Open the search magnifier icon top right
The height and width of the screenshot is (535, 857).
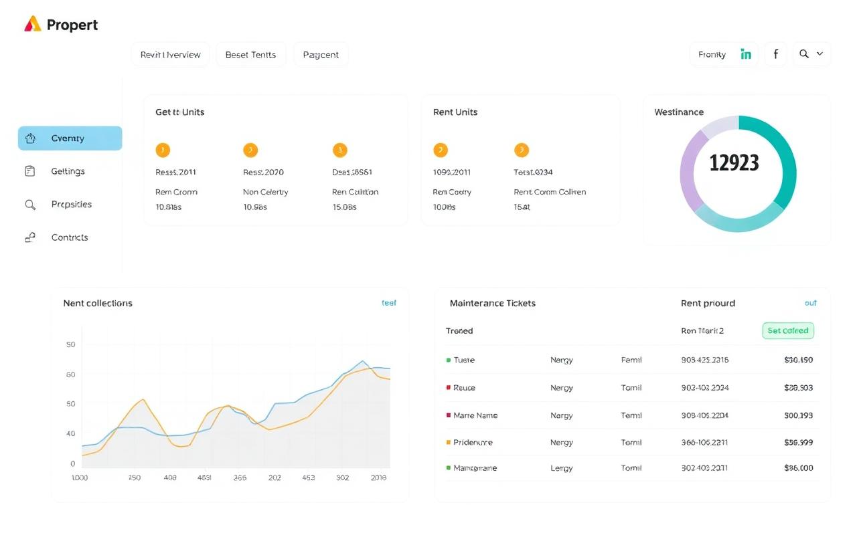coord(804,54)
